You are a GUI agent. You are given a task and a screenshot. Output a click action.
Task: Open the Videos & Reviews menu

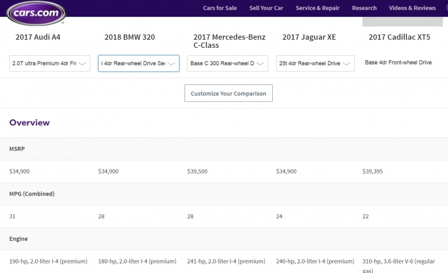tap(413, 8)
